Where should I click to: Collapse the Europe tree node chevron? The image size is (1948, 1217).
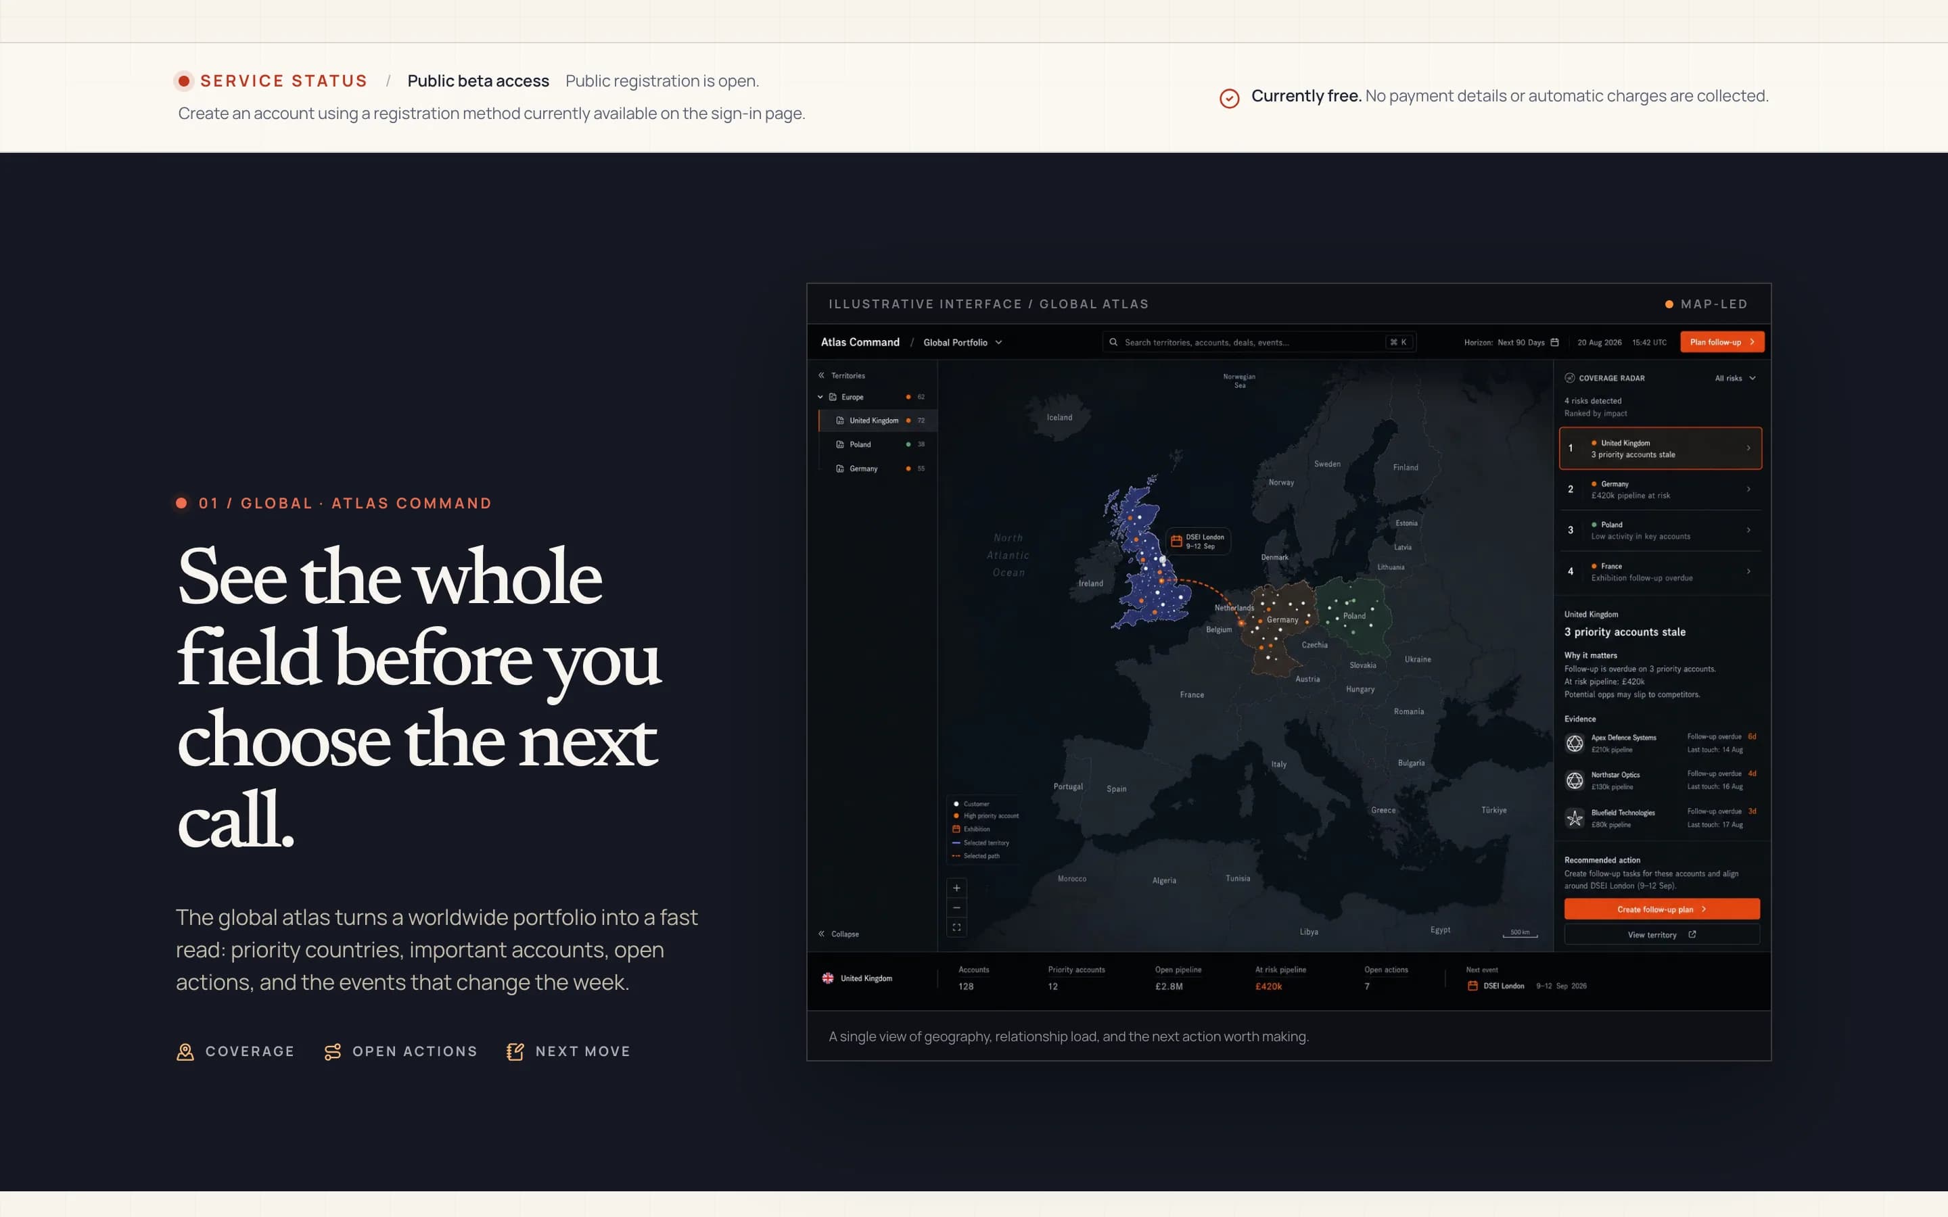pyautogui.click(x=820, y=397)
